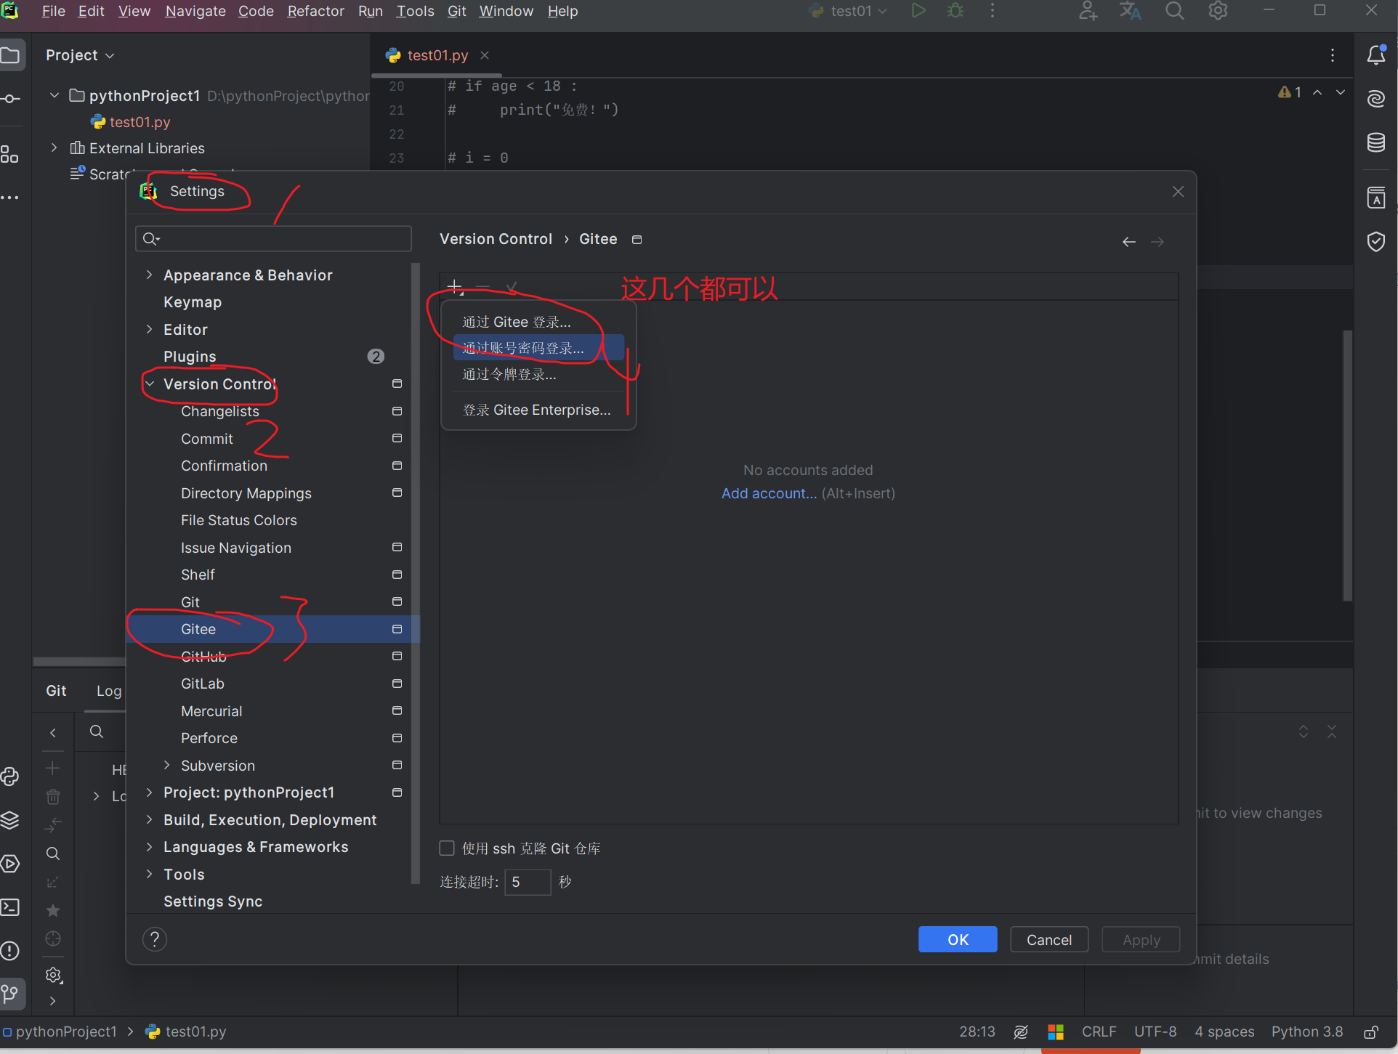
Task: Navigate back using arrow in Settings header
Action: (x=1129, y=242)
